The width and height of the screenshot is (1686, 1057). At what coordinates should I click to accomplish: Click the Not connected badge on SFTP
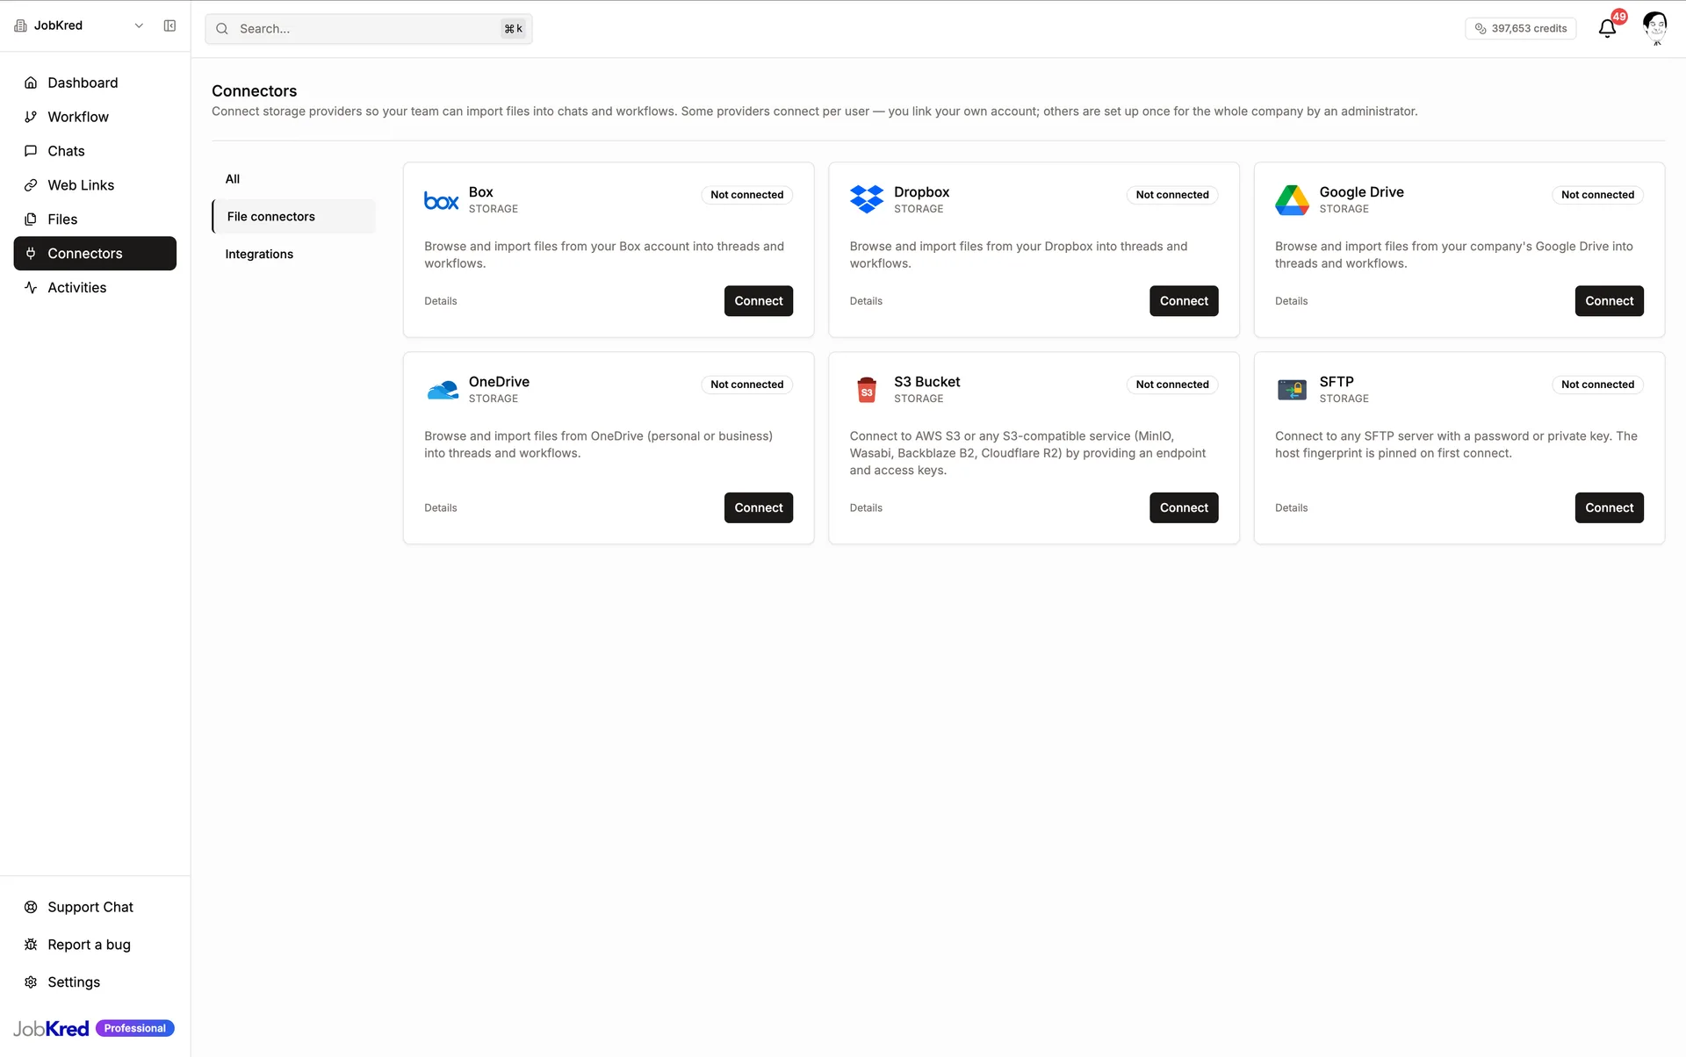[1597, 385]
